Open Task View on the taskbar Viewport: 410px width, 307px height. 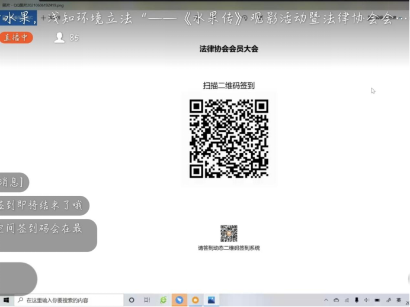point(147,300)
